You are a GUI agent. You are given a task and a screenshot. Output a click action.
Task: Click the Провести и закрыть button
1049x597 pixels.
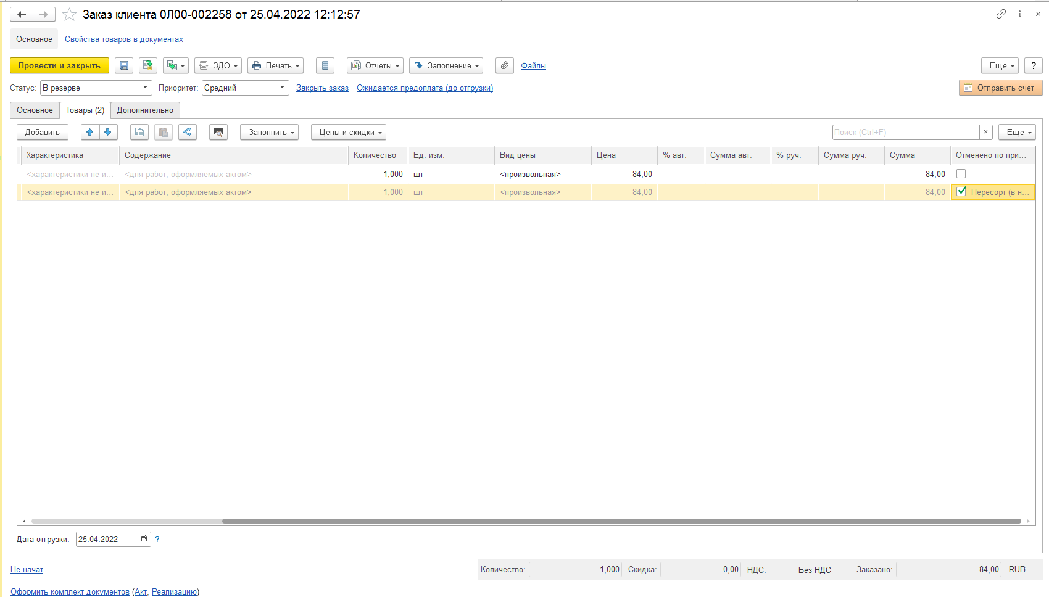click(x=59, y=66)
